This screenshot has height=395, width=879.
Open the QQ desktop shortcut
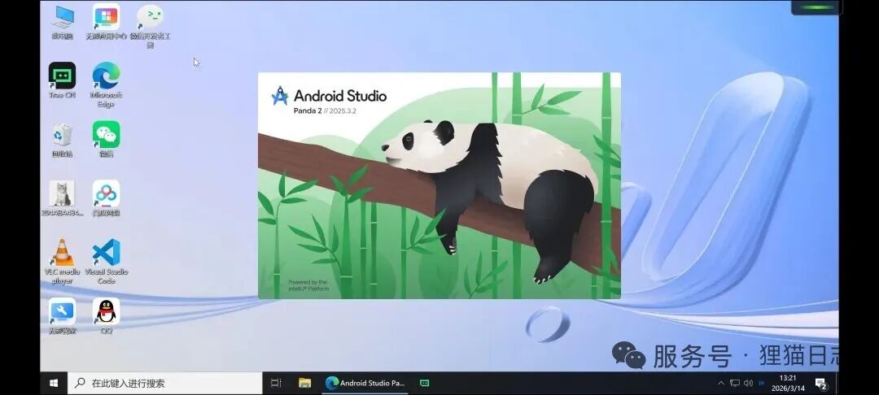[106, 316]
